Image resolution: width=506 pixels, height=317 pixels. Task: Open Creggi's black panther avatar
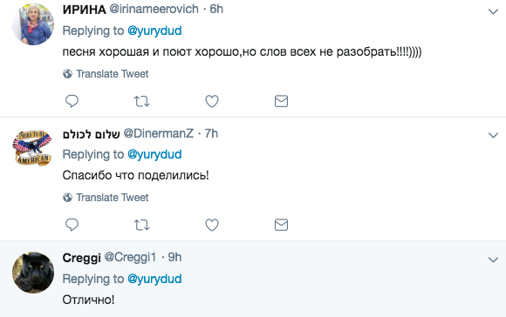33,273
